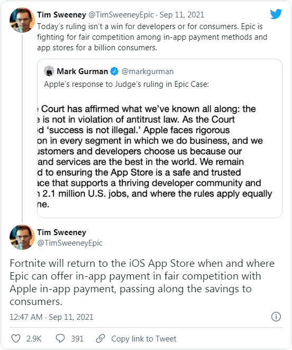292x350 pixels.
Task: Click Tim Sweeney name in main tweet
Action: tap(61, 232)
